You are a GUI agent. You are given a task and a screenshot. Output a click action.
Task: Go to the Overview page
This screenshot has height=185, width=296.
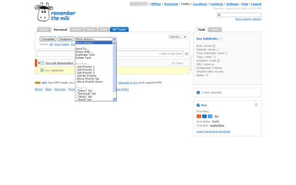(x=171, y=4)
